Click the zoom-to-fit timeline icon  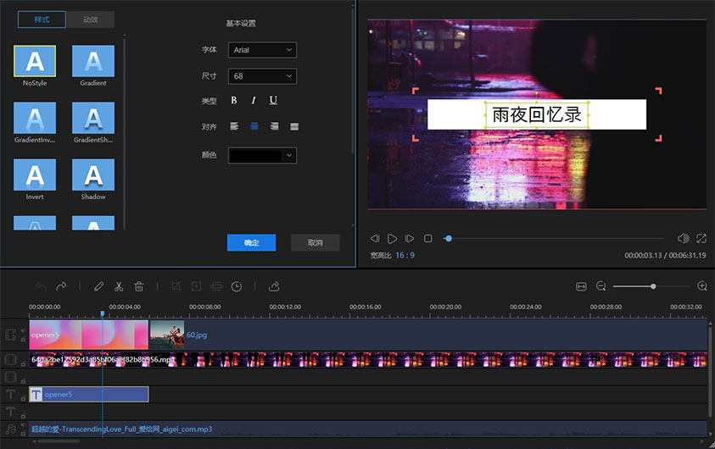(581, 286)
